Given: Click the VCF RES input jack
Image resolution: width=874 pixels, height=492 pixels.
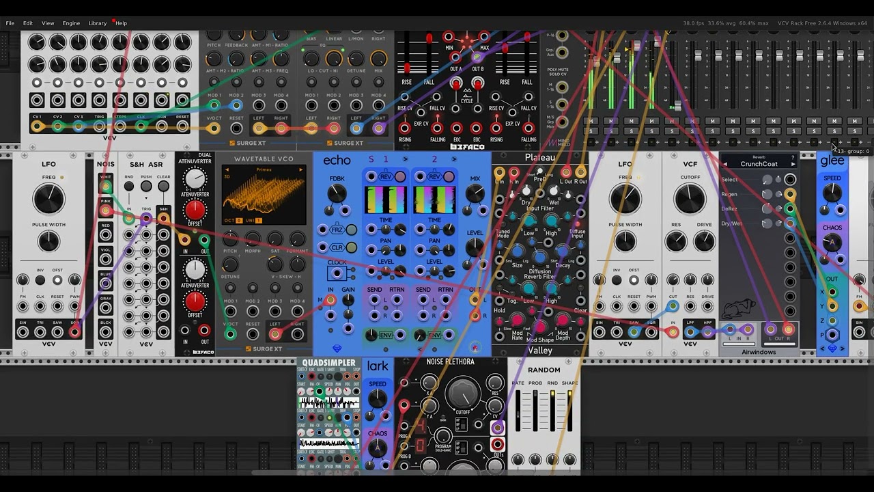Looking at the screenshot, I should click(690, 306).
